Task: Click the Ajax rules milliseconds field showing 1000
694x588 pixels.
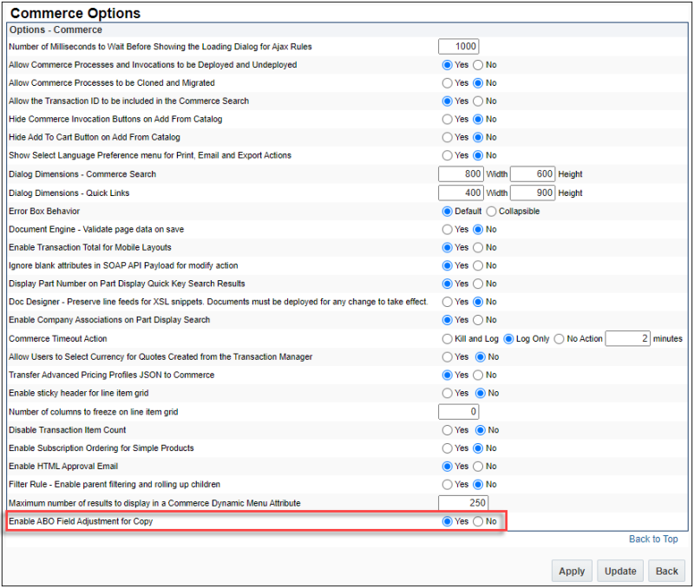Action: [458, 46]
